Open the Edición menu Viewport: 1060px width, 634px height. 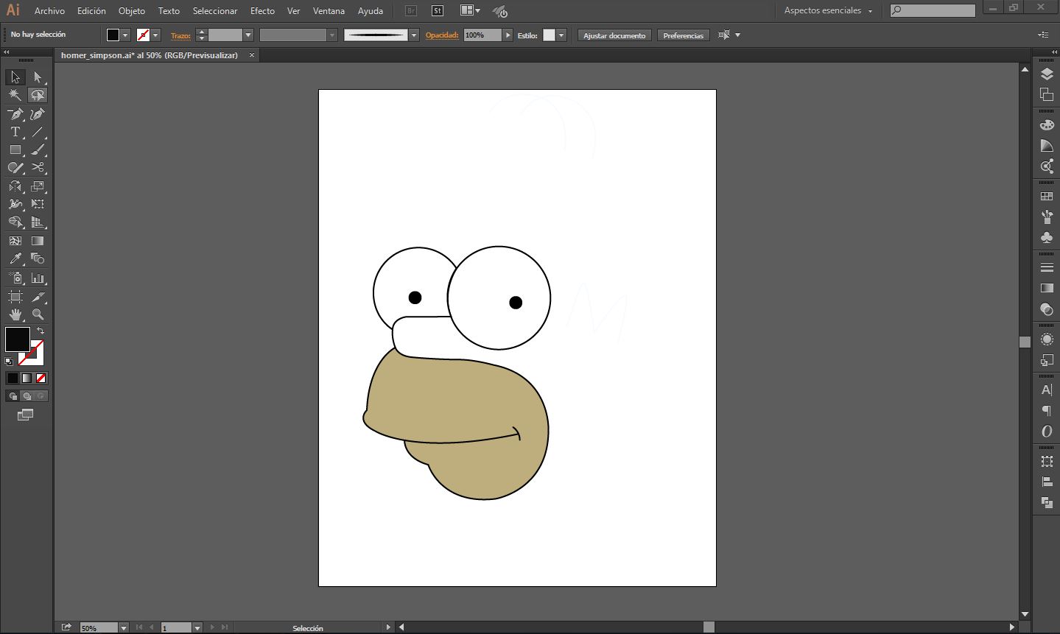(x=91, y=11)
